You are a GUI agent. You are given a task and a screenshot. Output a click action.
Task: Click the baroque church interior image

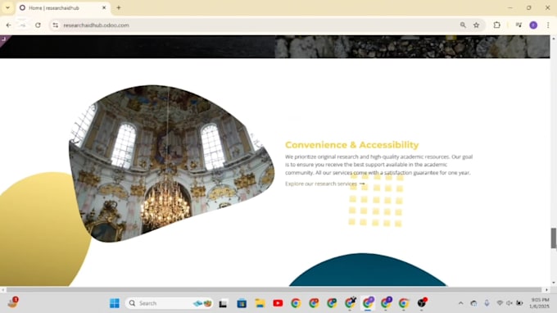(171, 163)
